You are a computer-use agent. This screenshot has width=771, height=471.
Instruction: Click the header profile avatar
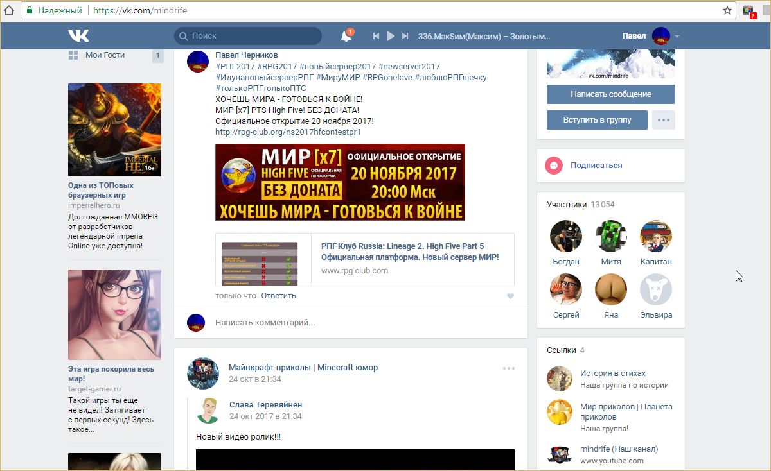(x=661, y=37)
